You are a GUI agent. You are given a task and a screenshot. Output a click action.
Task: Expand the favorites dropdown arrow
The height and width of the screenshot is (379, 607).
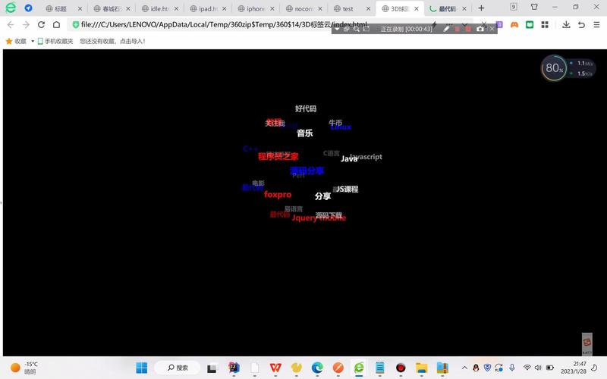[33, 41]
